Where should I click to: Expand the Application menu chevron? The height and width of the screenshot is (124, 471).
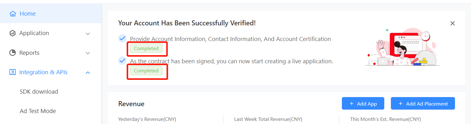coord(88,34)
